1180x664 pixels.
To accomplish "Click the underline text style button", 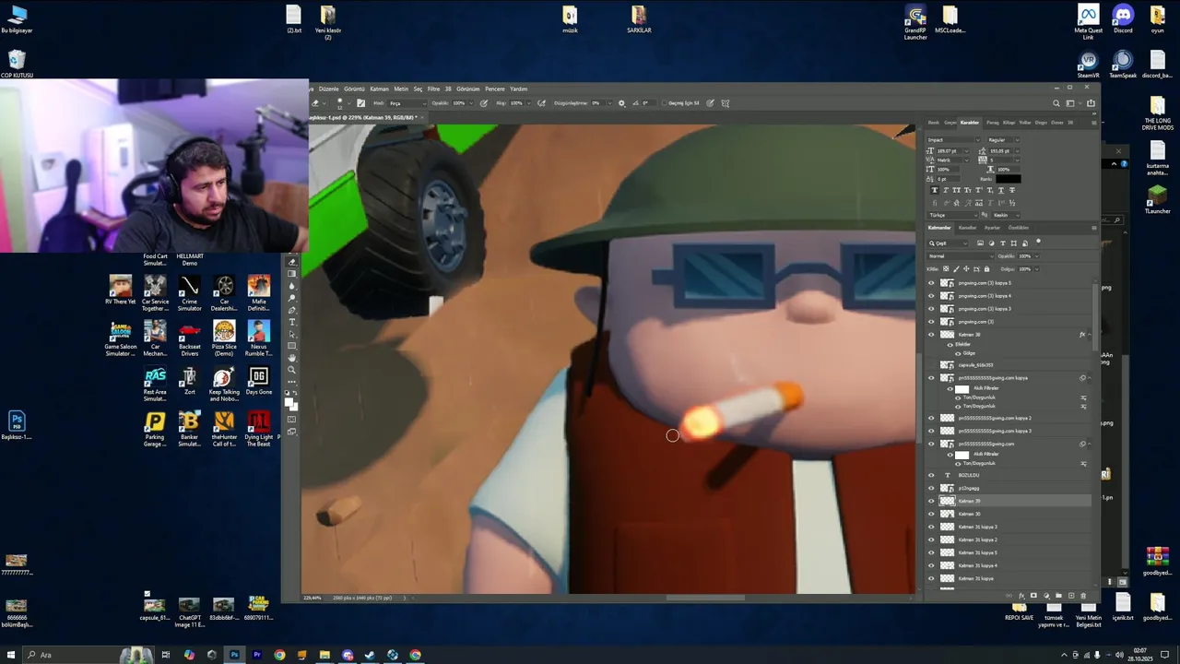I will tap(1001, 190).
